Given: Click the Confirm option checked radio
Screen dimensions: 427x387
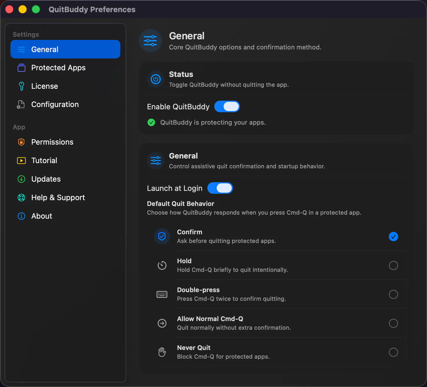Looking at the screenshot, I should (393, 237).
